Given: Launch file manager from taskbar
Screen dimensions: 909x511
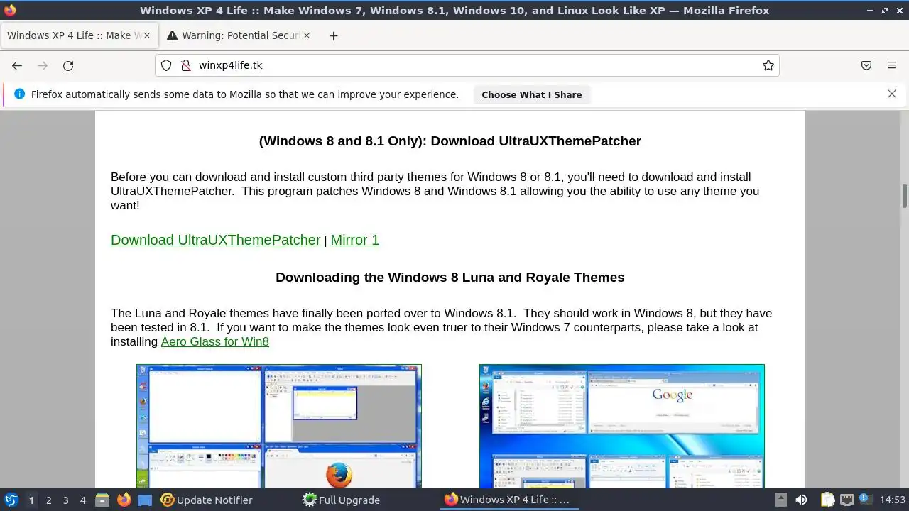Looking at the screenshot, I should [102, 500].
